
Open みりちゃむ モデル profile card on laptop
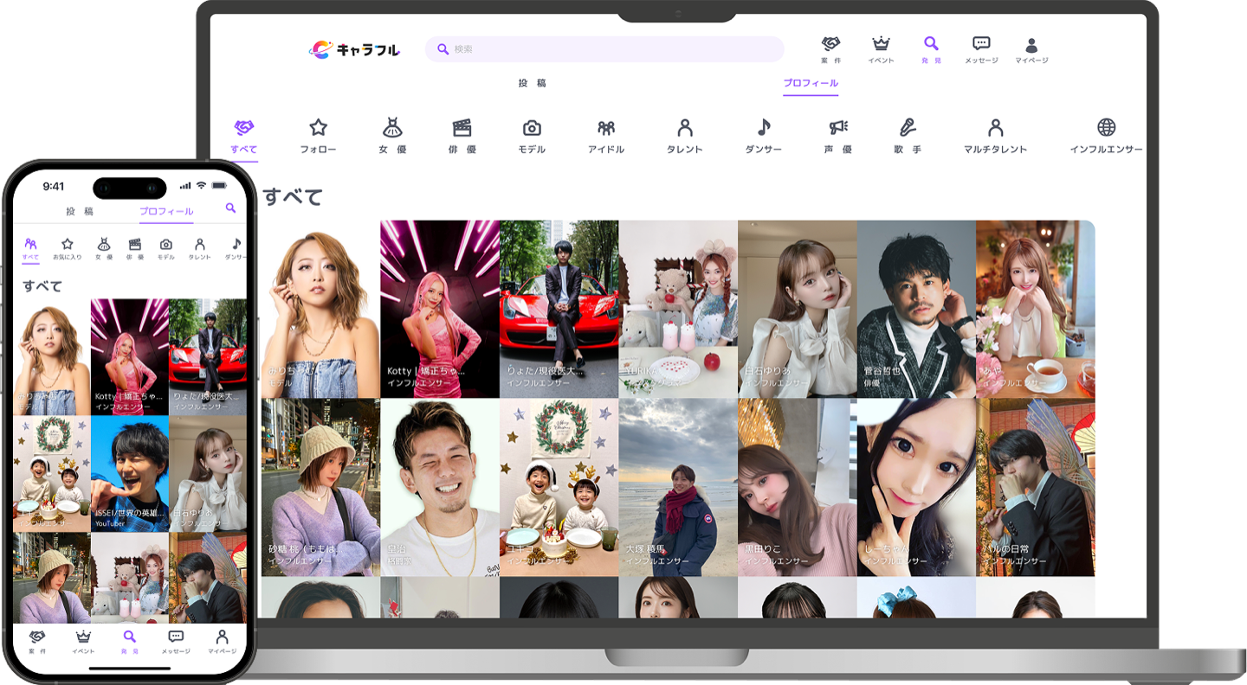320,309
